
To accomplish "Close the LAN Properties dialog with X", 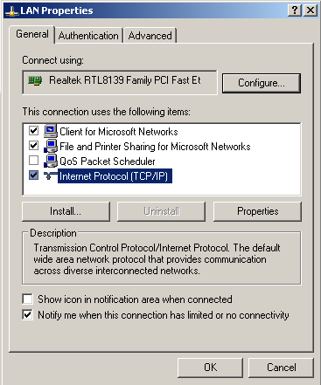I will (311, 10).
